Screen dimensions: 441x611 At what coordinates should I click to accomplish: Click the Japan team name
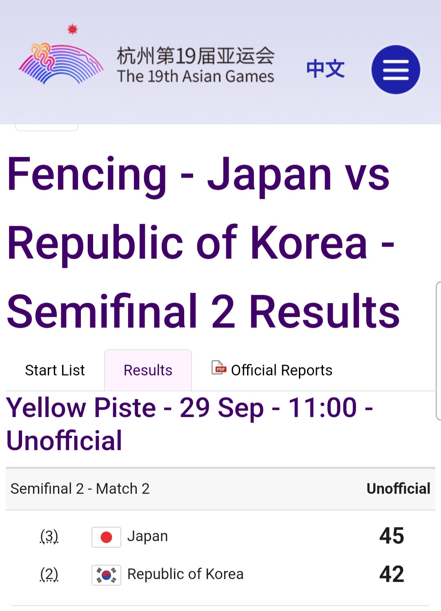tap(147, 536)
